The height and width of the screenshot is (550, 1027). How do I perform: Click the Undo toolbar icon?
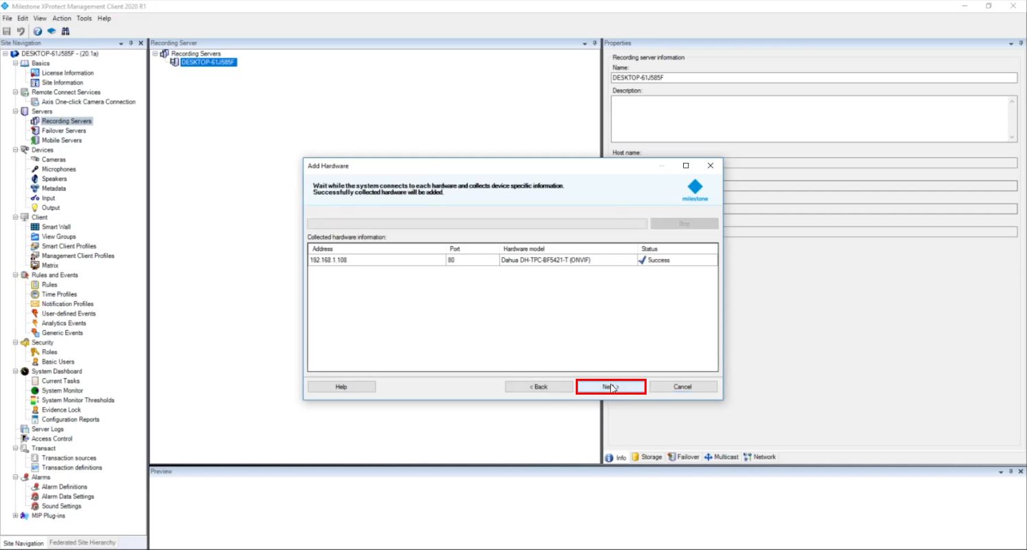21,31
